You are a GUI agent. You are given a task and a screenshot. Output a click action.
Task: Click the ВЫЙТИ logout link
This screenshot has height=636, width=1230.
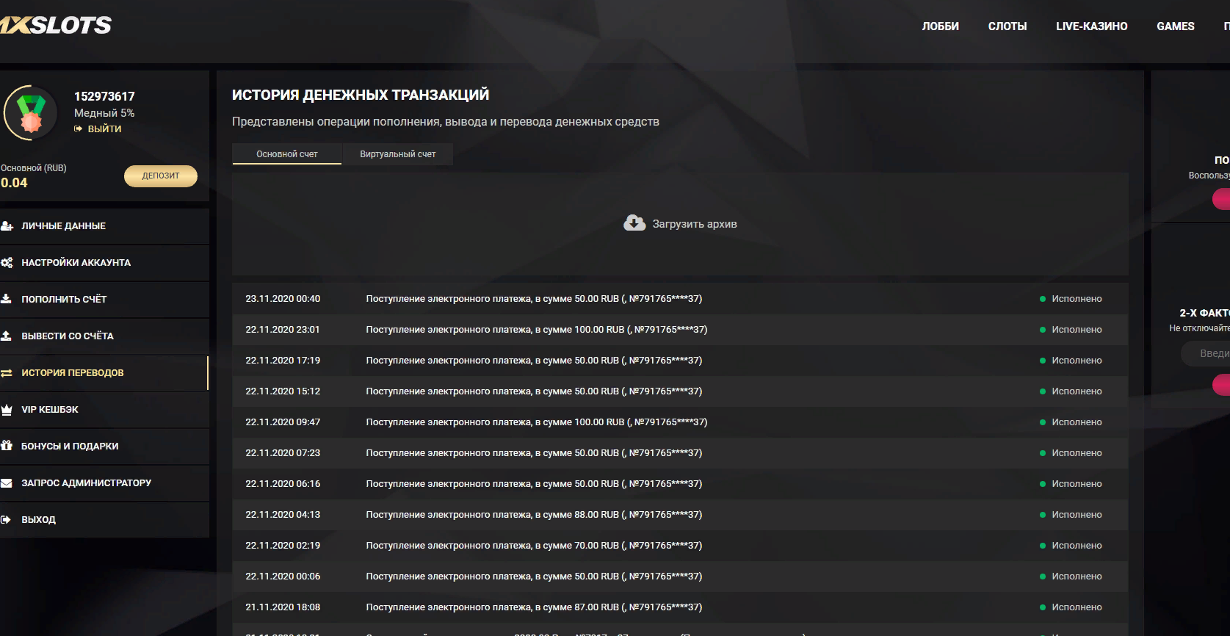[104, 129]
